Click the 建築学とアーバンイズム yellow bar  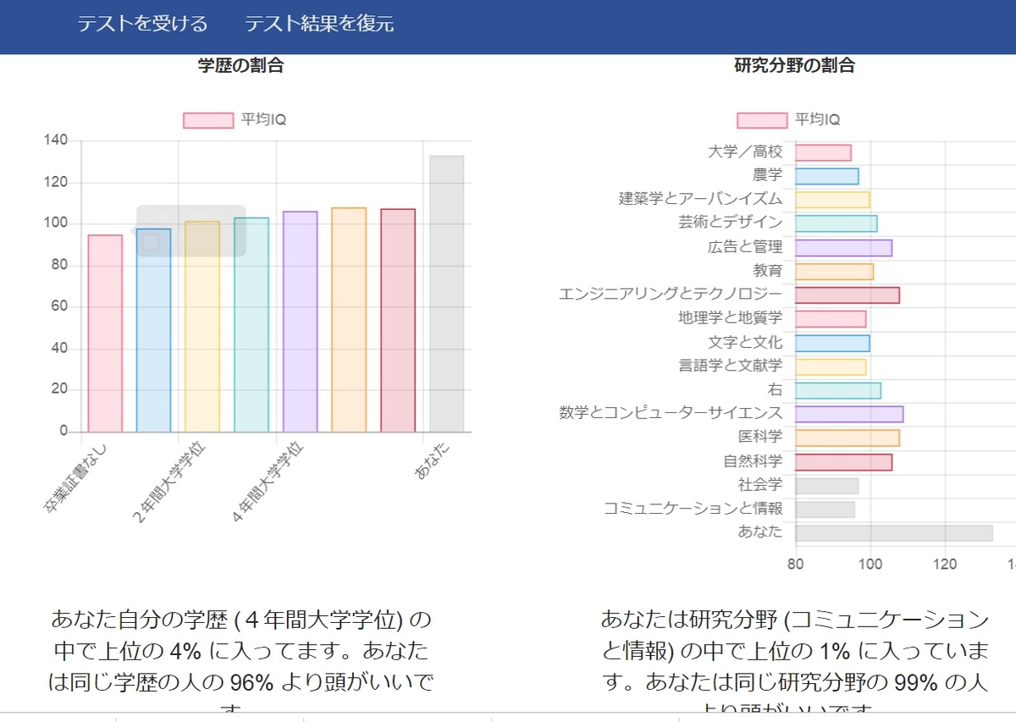pyautogui.click(x=833, y=200)
